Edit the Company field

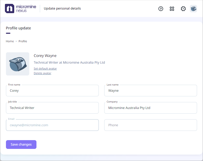[151, 108]
